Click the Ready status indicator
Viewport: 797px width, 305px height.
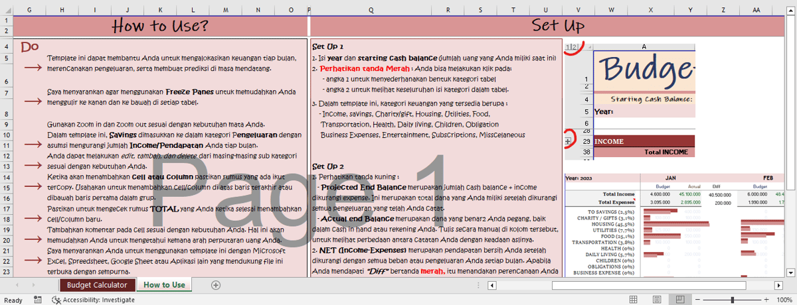click(x=13, y=300)
